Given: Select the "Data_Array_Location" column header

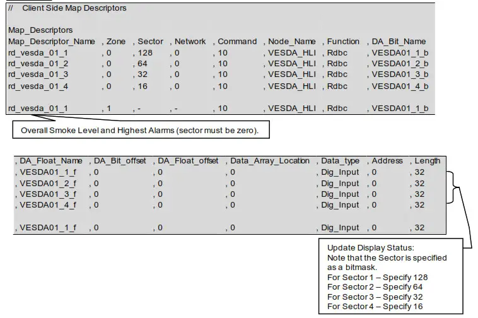Looking at the screenshot, I should [270, 161].
